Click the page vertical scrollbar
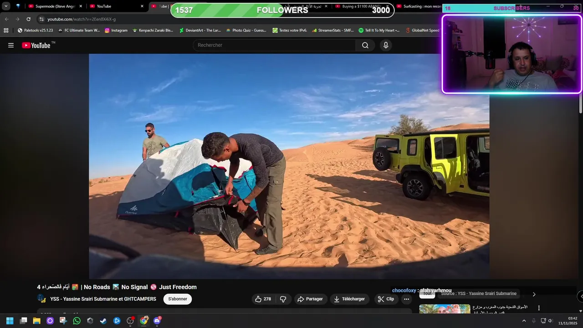This screenshot has height=328, width=583. click(580, 104)
